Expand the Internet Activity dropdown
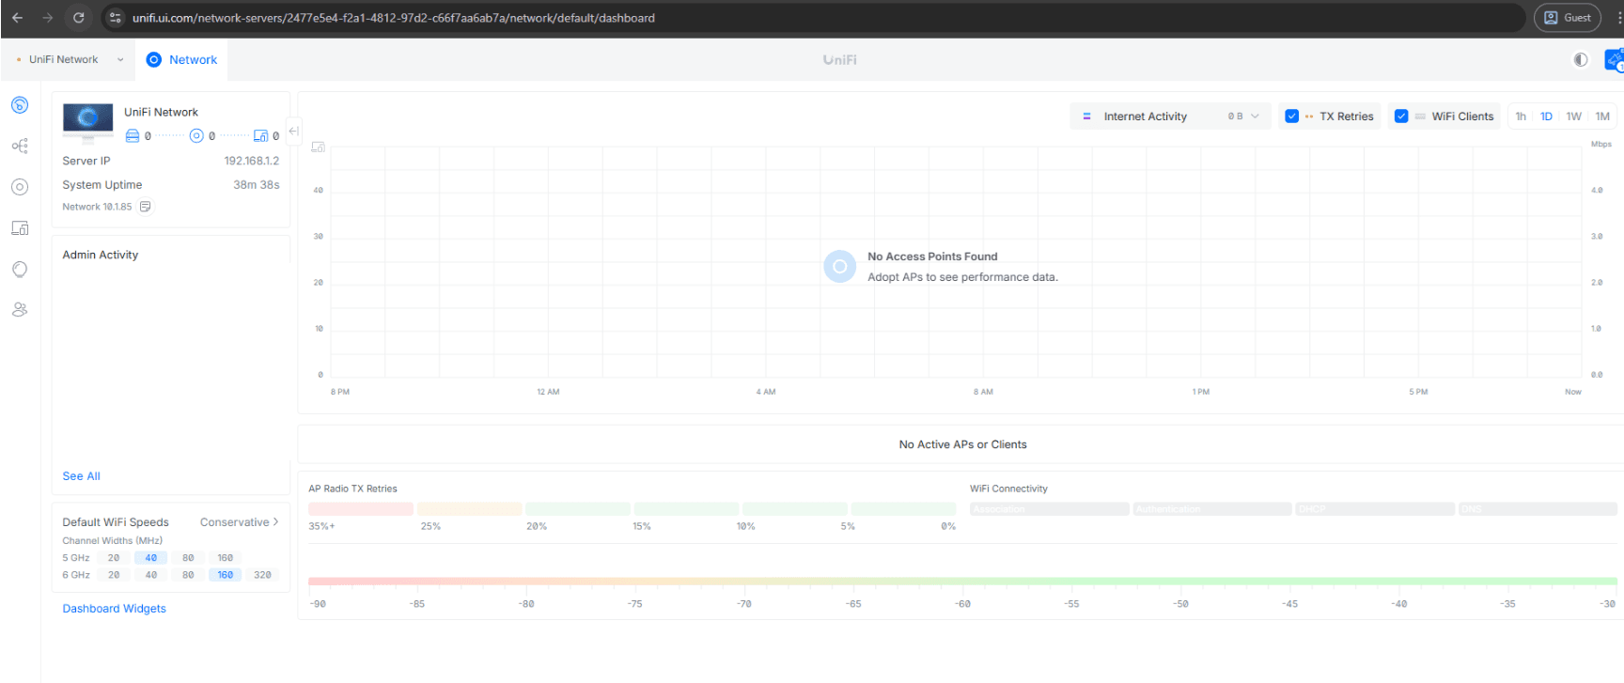Image resolution: width=1624 pixels, height=683 pixels. 1170,116
